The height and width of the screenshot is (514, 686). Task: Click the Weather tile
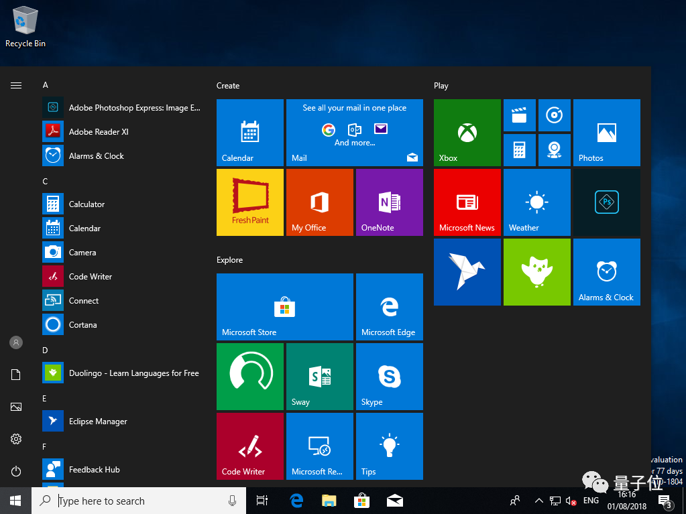pyautogui.click(x=536, y=202)
